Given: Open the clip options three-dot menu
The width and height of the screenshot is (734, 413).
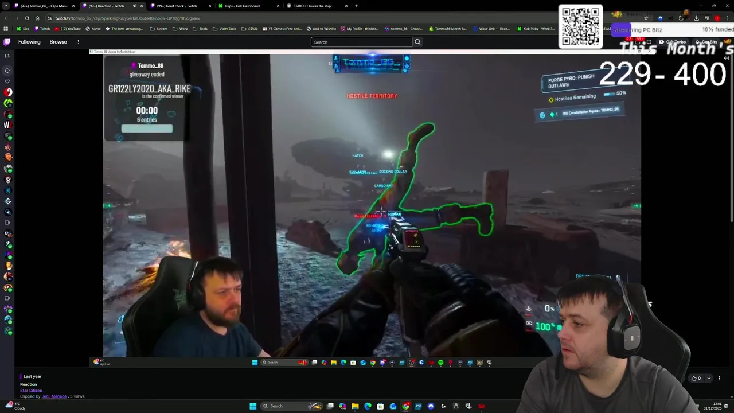Looking at the screenshot, I should [719, 378].
